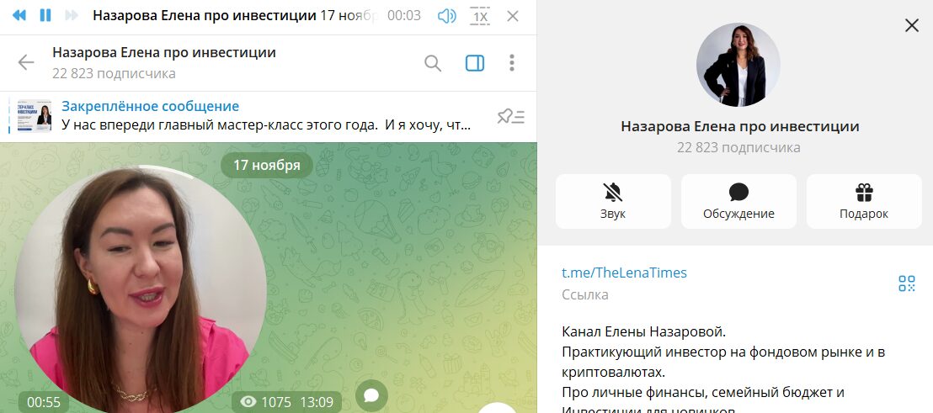Skip to next media with forward icon
Image resolution: width=933 pixels, height=413 pixels.
pyautogui.click(x=72, y=15)
